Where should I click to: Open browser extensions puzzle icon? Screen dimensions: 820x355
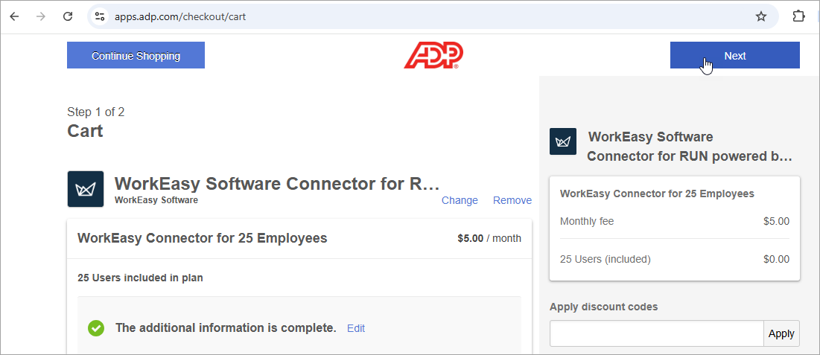[x=798, y=16]
